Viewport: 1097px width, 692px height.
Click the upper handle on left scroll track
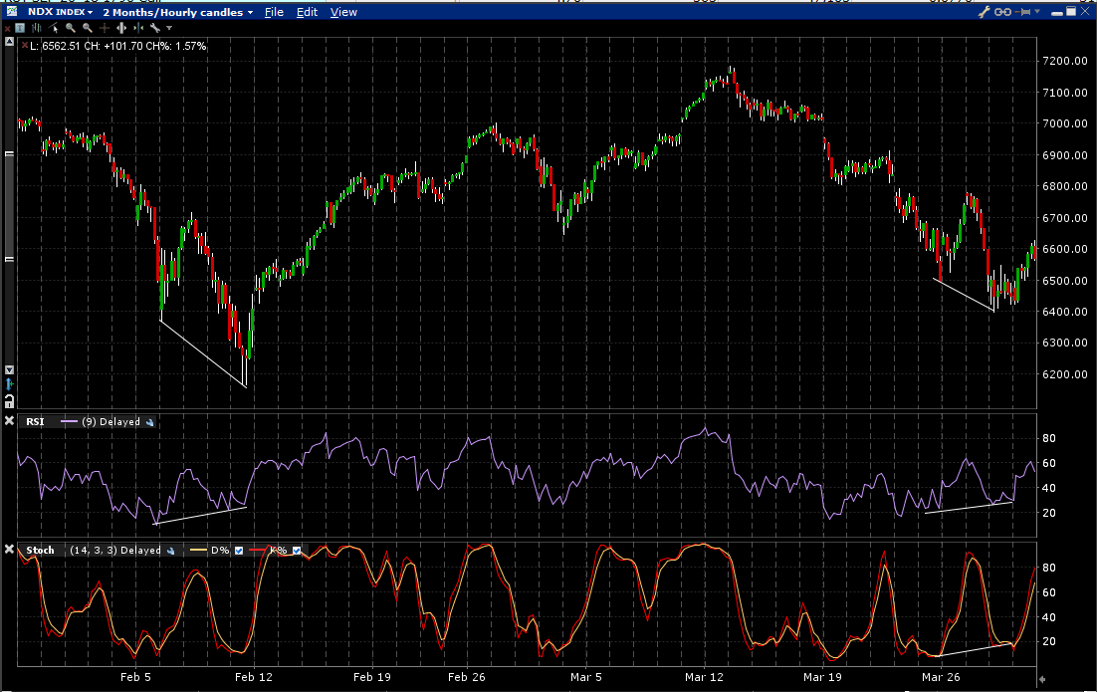[x=9, y=154]
